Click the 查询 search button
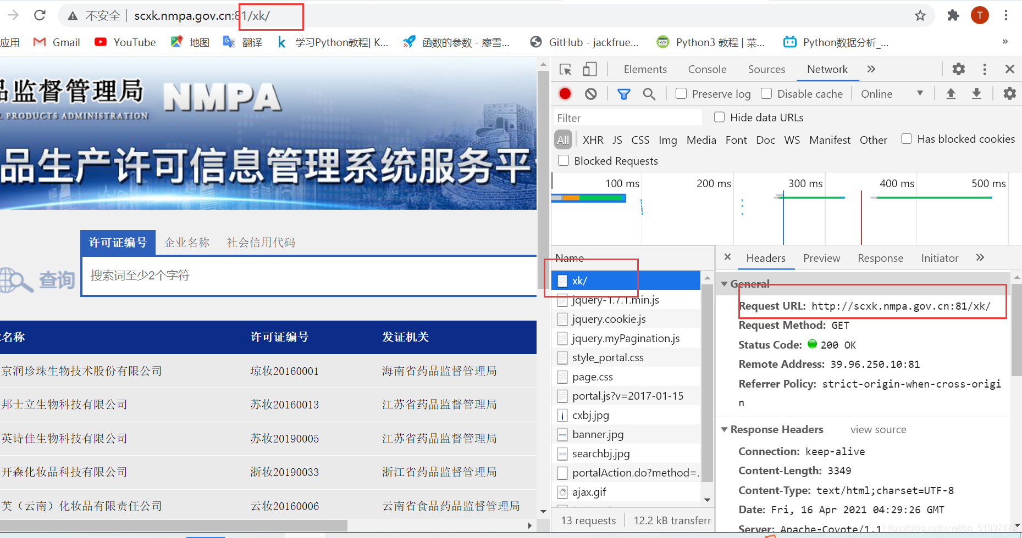 37,279
